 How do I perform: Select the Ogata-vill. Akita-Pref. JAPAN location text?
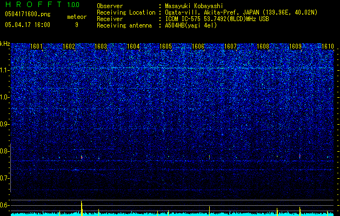pos(241,12)
